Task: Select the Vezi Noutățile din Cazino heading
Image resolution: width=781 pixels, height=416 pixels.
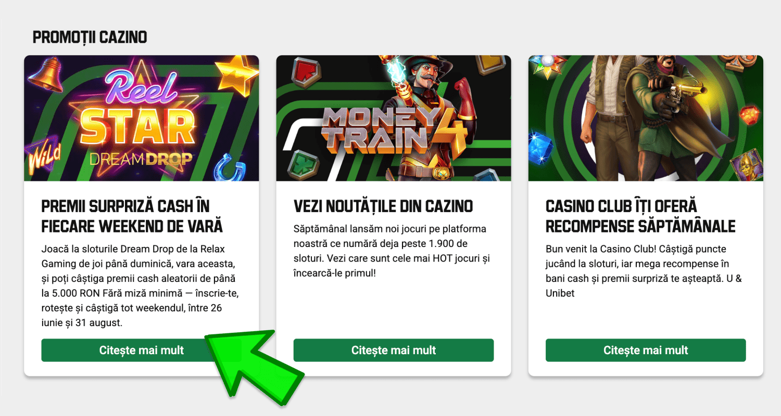Action: tap(383, 206)
